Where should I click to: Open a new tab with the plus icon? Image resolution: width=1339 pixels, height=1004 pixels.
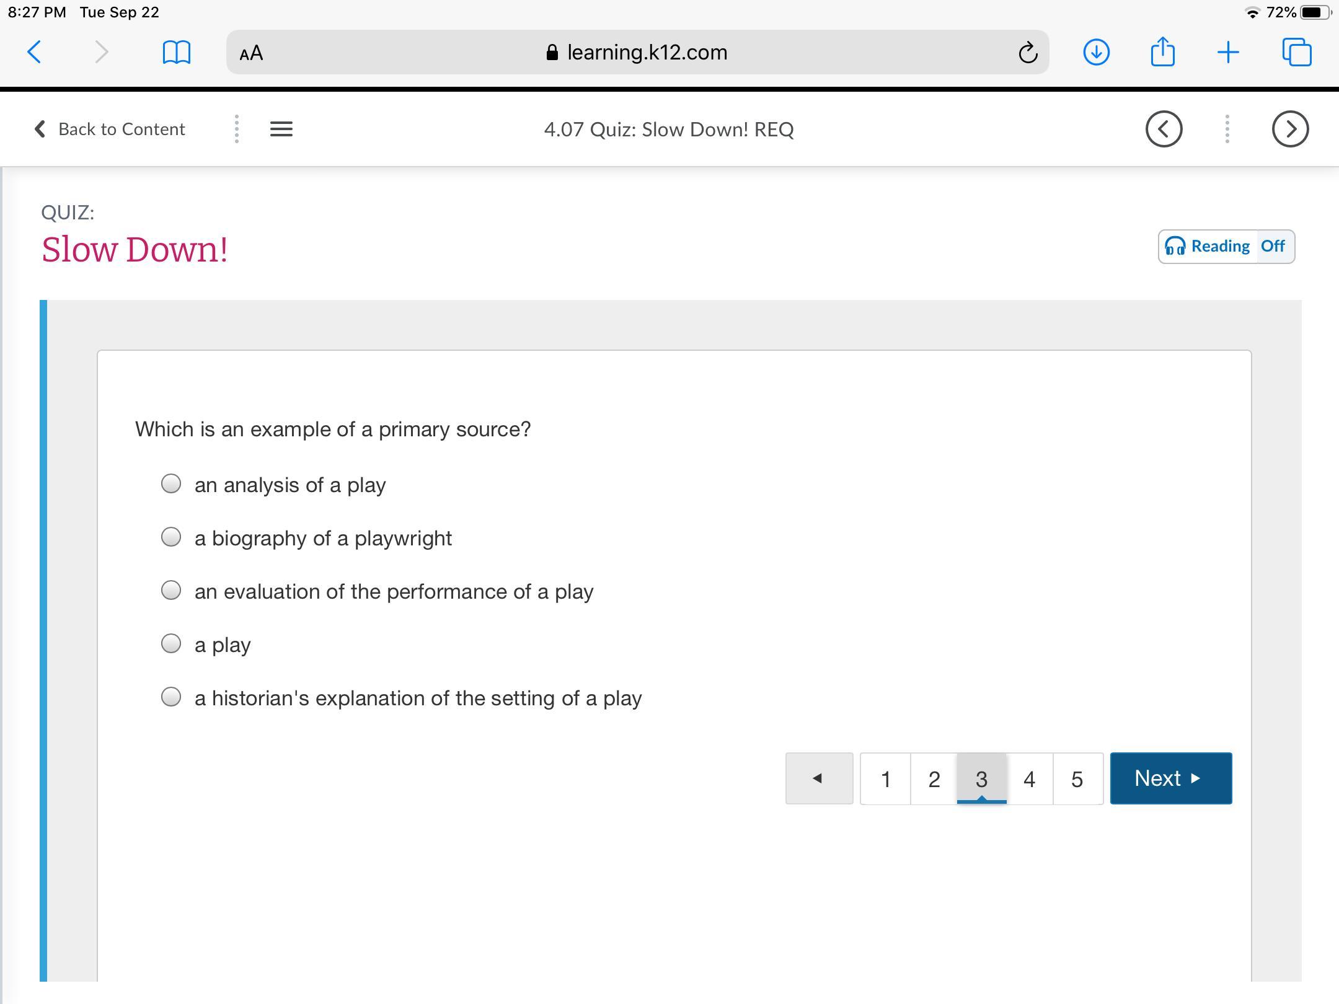[x=1228, y=52]
